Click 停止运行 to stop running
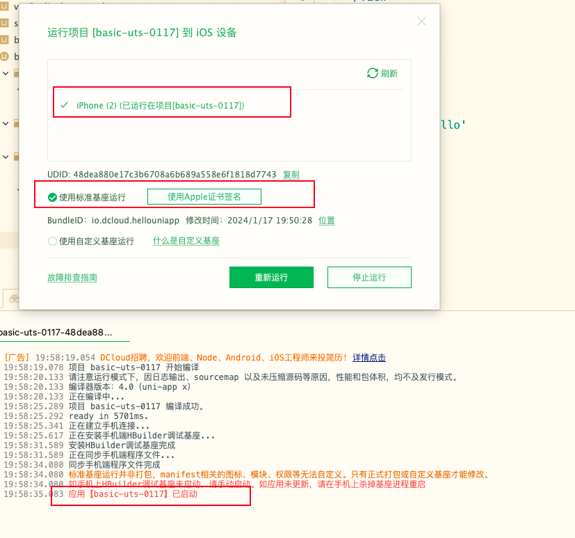Image resolution: width=575 pixels, height=538 pixels. [369, 277]
